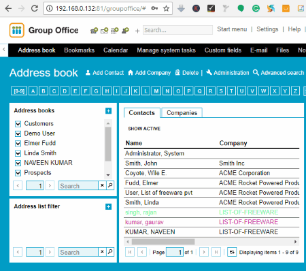This screenshot has height=271, width=306.
Task: Go to the next address books page arrow
Action: tap(50, 185)
